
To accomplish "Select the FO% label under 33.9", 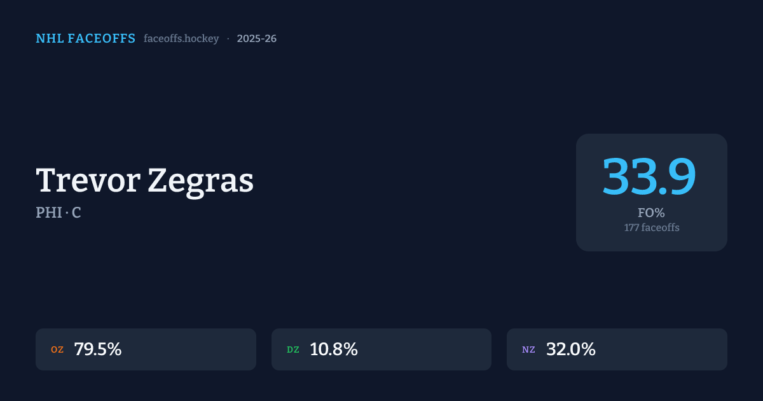I will pos(651,213).
